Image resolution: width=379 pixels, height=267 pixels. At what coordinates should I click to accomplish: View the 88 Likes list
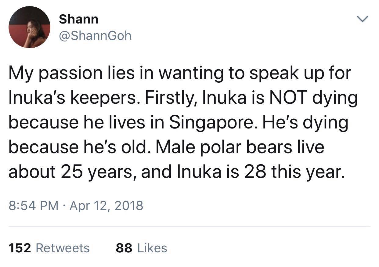coord(142,248)
